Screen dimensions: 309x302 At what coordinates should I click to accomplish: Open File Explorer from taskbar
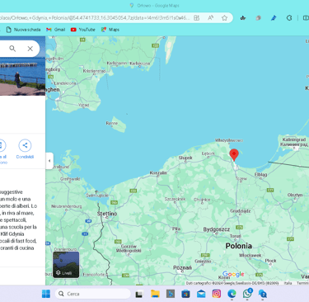pos(155,294)
